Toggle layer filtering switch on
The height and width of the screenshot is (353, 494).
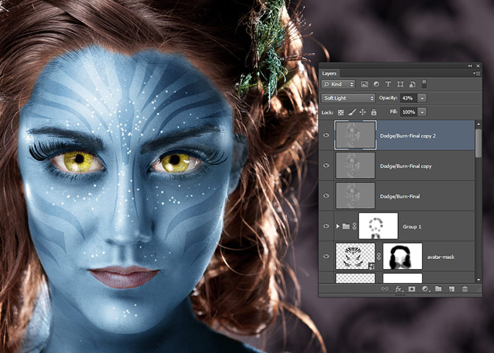point(424,84)
